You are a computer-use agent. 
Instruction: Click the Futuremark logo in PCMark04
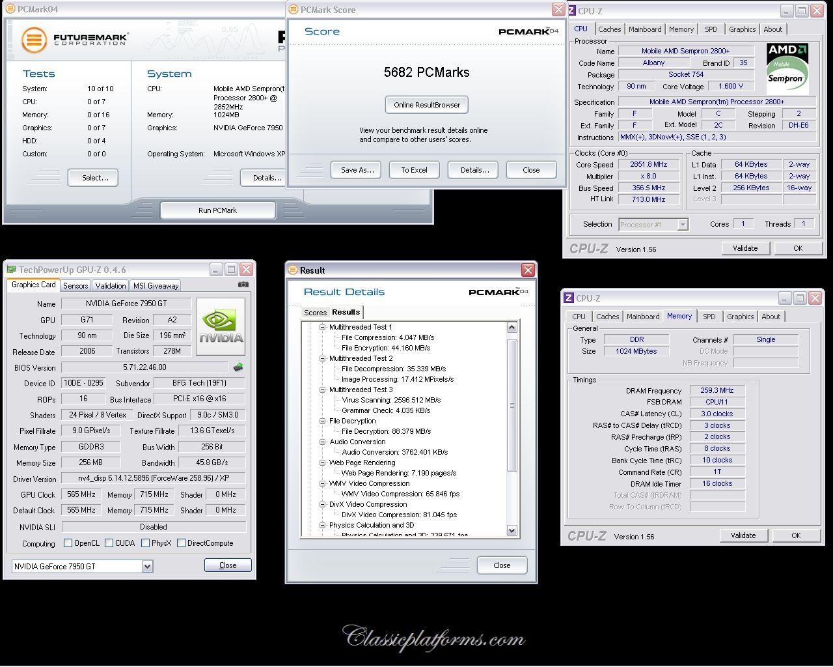coord(74,40)
